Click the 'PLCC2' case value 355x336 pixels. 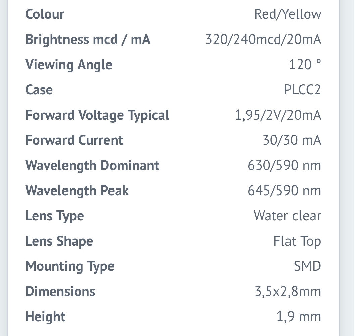(x=302, y=90)
